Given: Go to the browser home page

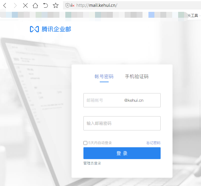Looking at the screenshot, I should pyautogui.click(x=35, y=5).
